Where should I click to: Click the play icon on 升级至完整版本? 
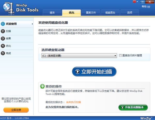point(122,107)
